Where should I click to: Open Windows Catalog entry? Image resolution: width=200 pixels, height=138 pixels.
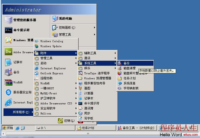point(56,41)
